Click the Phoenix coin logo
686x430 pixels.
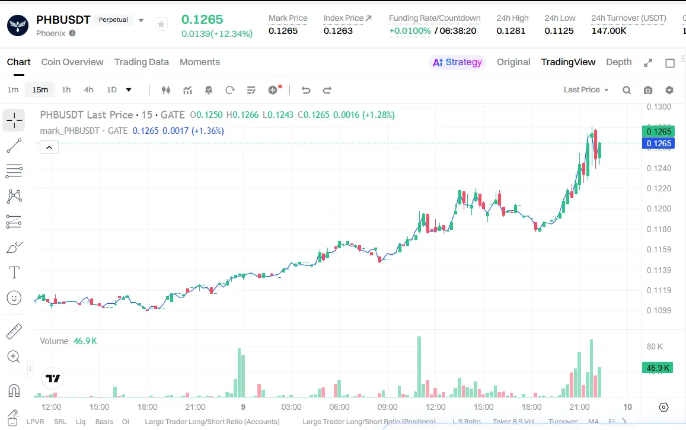click(x=18, y=25)
